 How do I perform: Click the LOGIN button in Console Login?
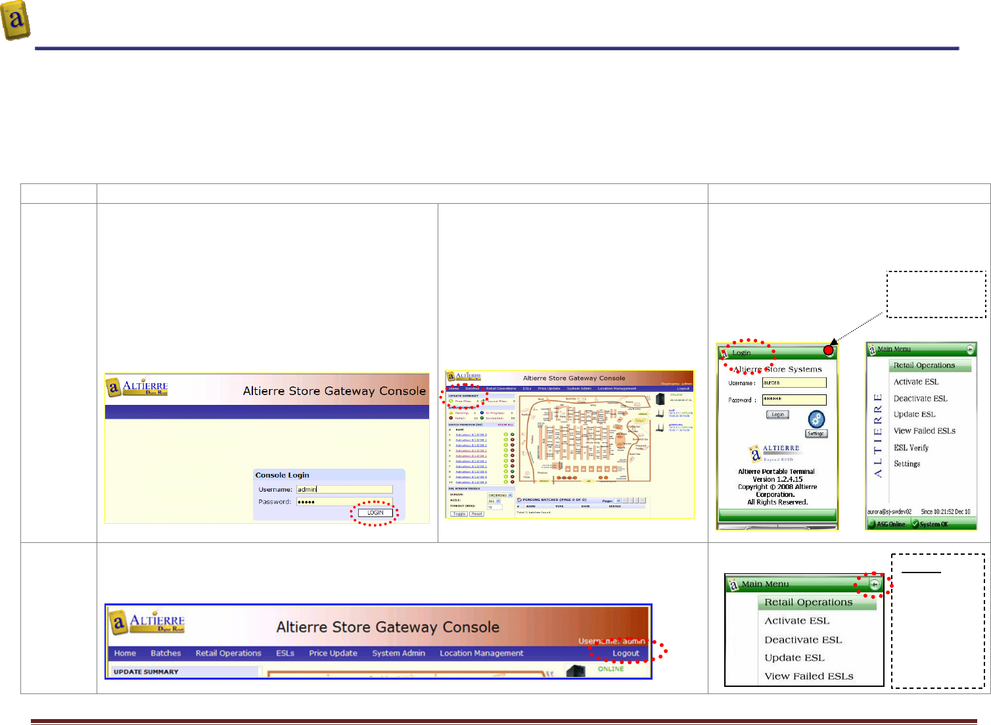pos(375,513)
